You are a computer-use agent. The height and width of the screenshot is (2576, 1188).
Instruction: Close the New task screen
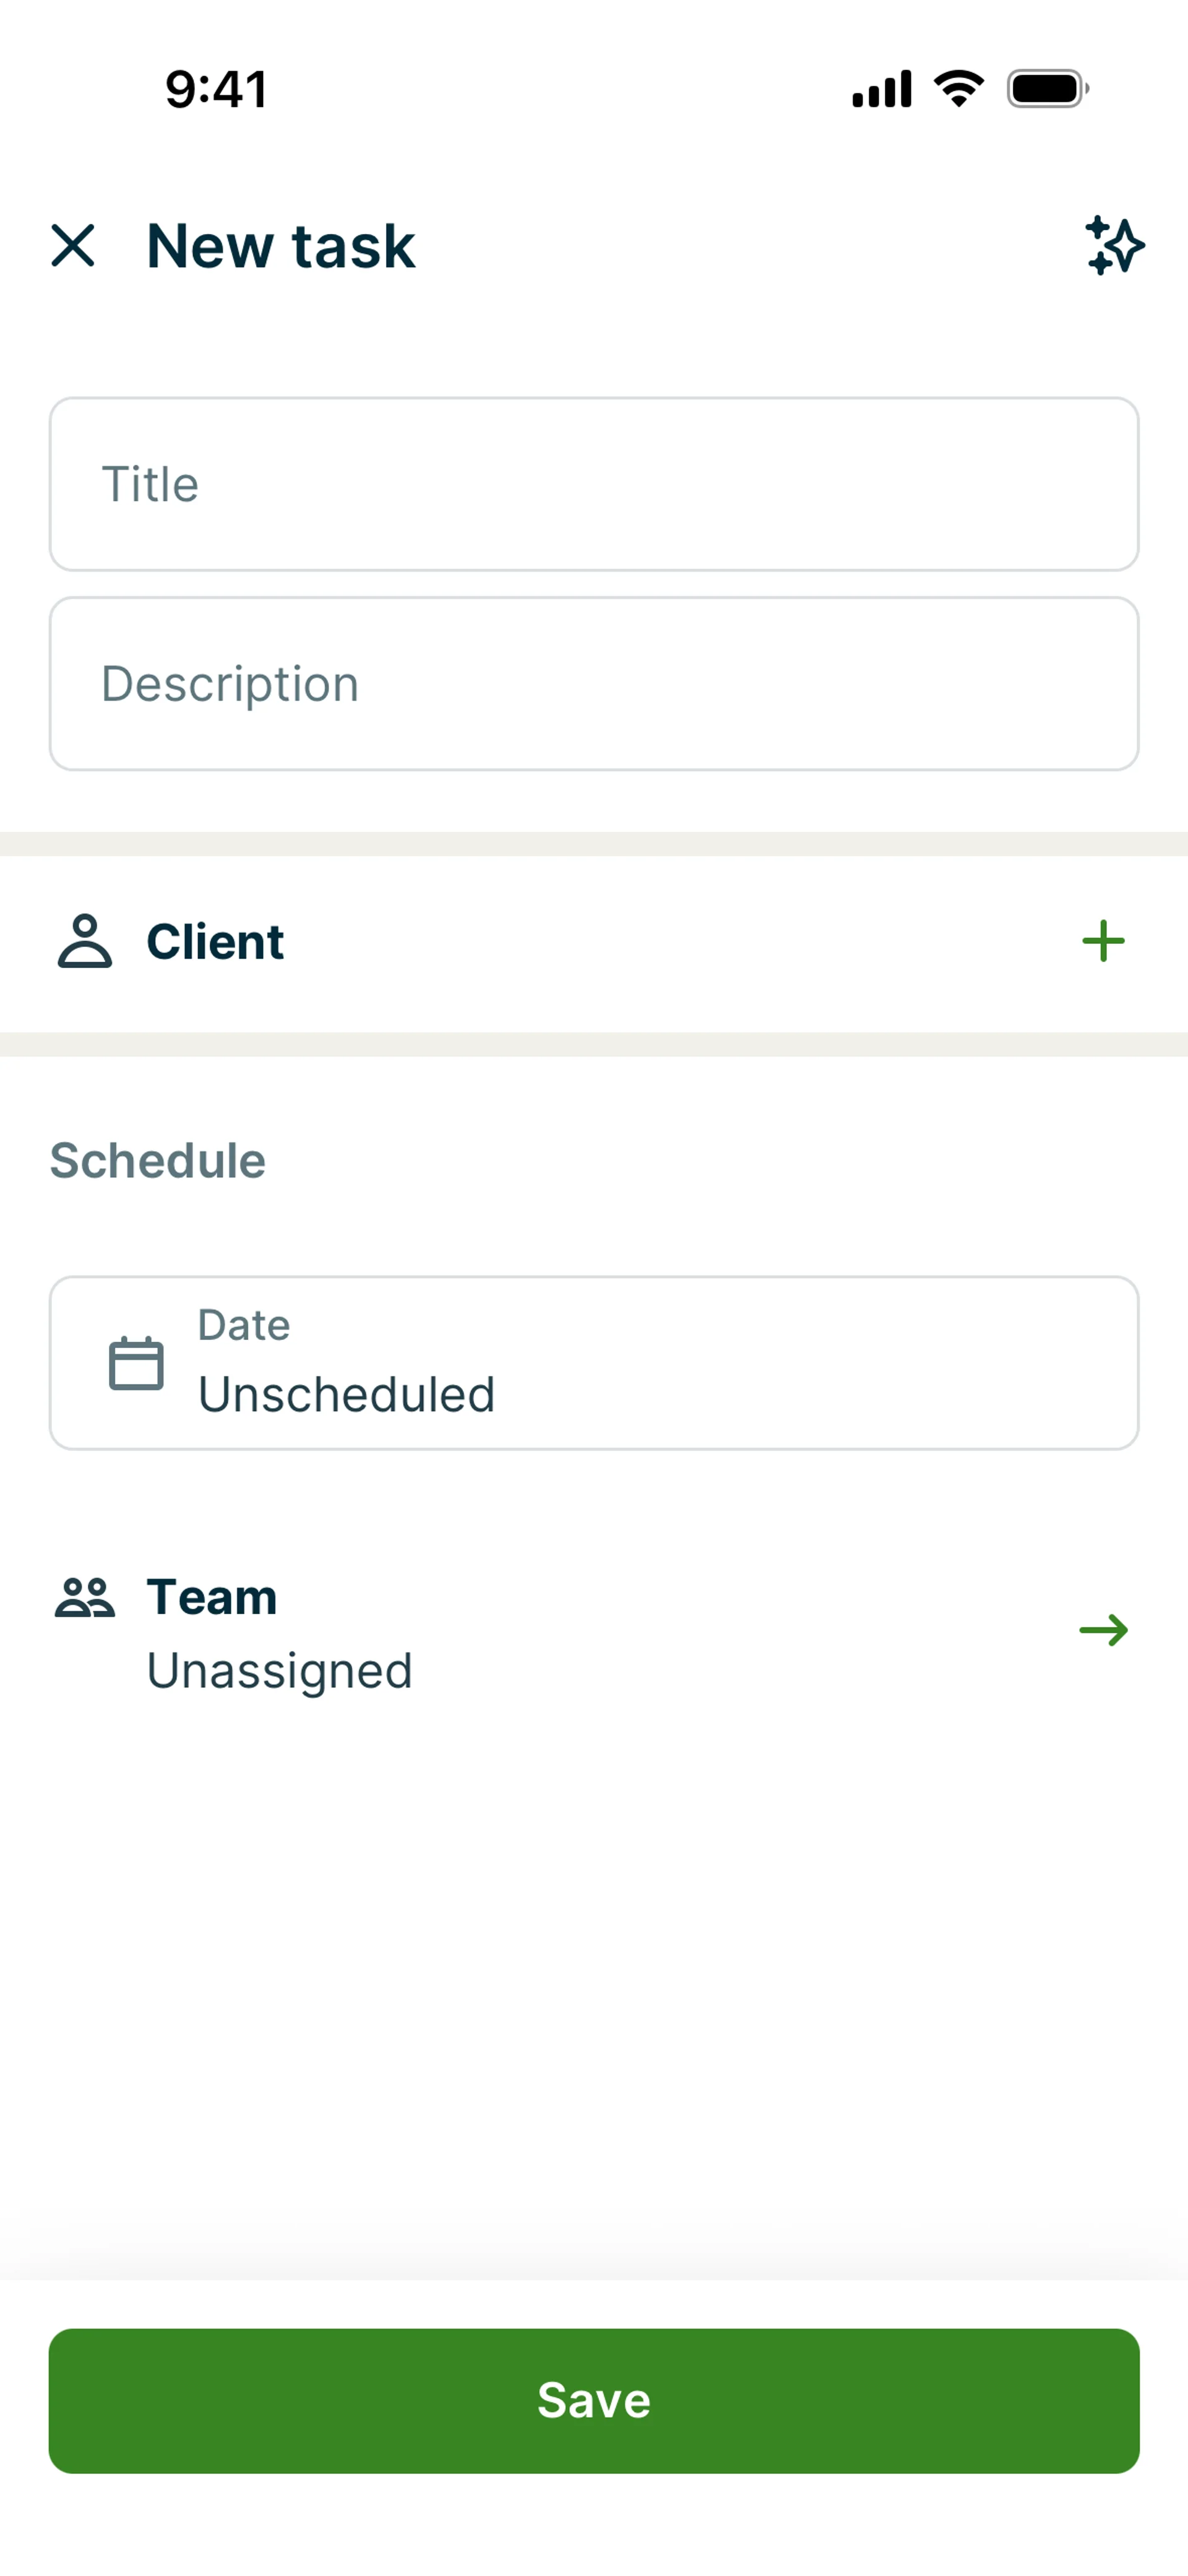(73, 245)
